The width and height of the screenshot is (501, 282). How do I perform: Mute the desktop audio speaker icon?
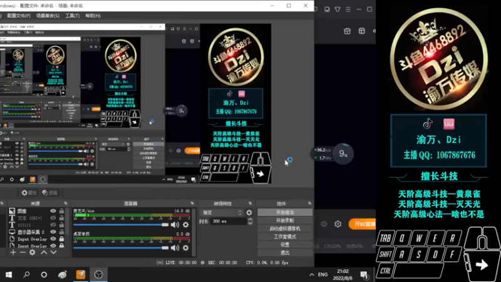click(175, 248)
